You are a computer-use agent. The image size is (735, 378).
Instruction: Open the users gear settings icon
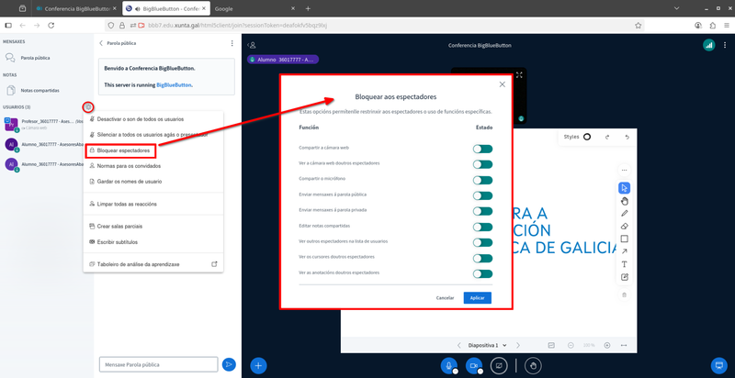click(87, 107)
